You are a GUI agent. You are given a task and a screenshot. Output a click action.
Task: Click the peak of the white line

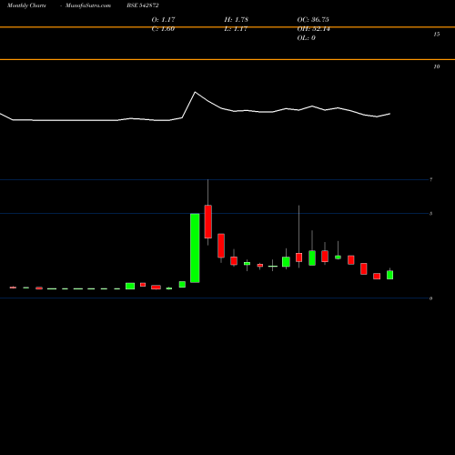[x=195, y=92]
